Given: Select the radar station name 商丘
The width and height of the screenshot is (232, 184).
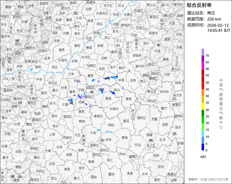Looking at the screenshot, I should click(211, 13).
